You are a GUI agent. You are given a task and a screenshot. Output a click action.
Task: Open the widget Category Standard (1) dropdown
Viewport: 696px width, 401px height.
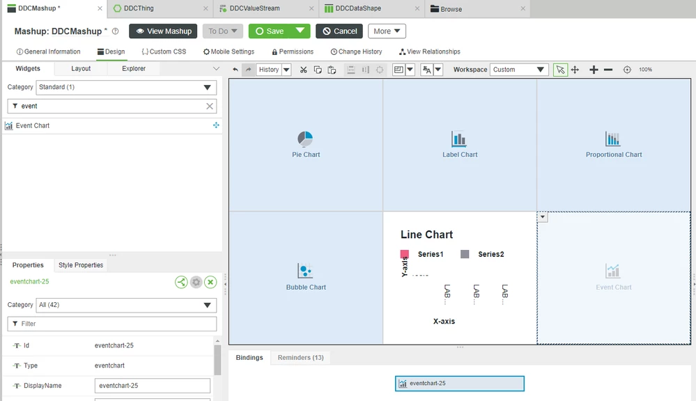pos(126,88)
